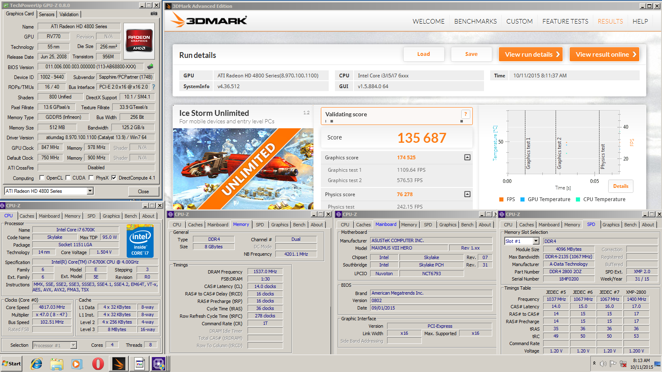The height and width of the screenshot is (372, 662).
Task: Select Caches tab in leftmost CPU-Z window
Action: click(27, 216)
